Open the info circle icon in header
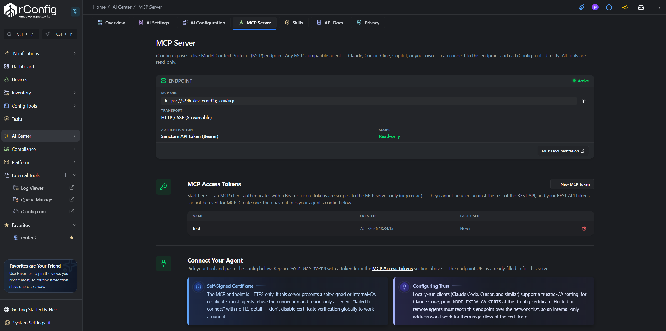 609,7
